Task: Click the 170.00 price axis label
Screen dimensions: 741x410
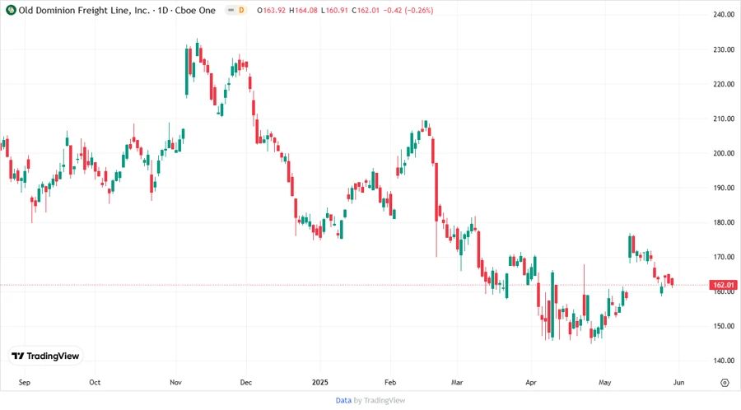Action: click(x=724, y=257)
